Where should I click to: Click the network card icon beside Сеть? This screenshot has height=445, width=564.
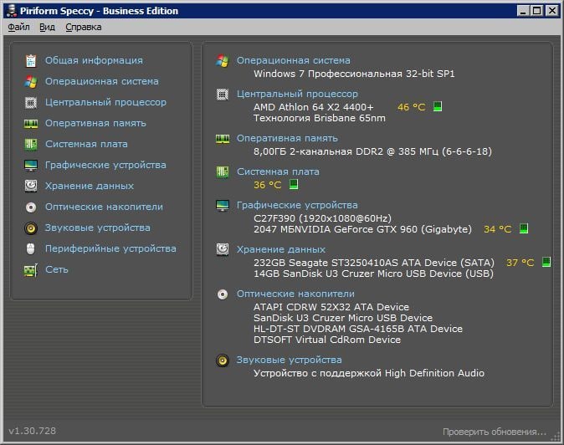(31, 270)
